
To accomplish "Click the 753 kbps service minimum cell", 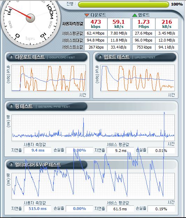I will point(144,47).
